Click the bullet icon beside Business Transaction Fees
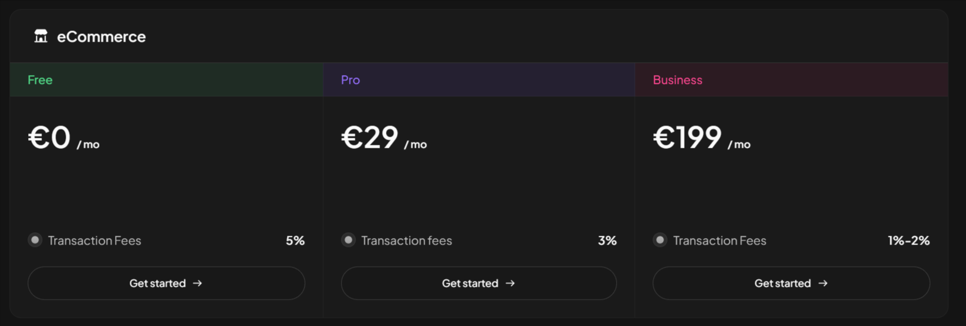 point(660,240)
